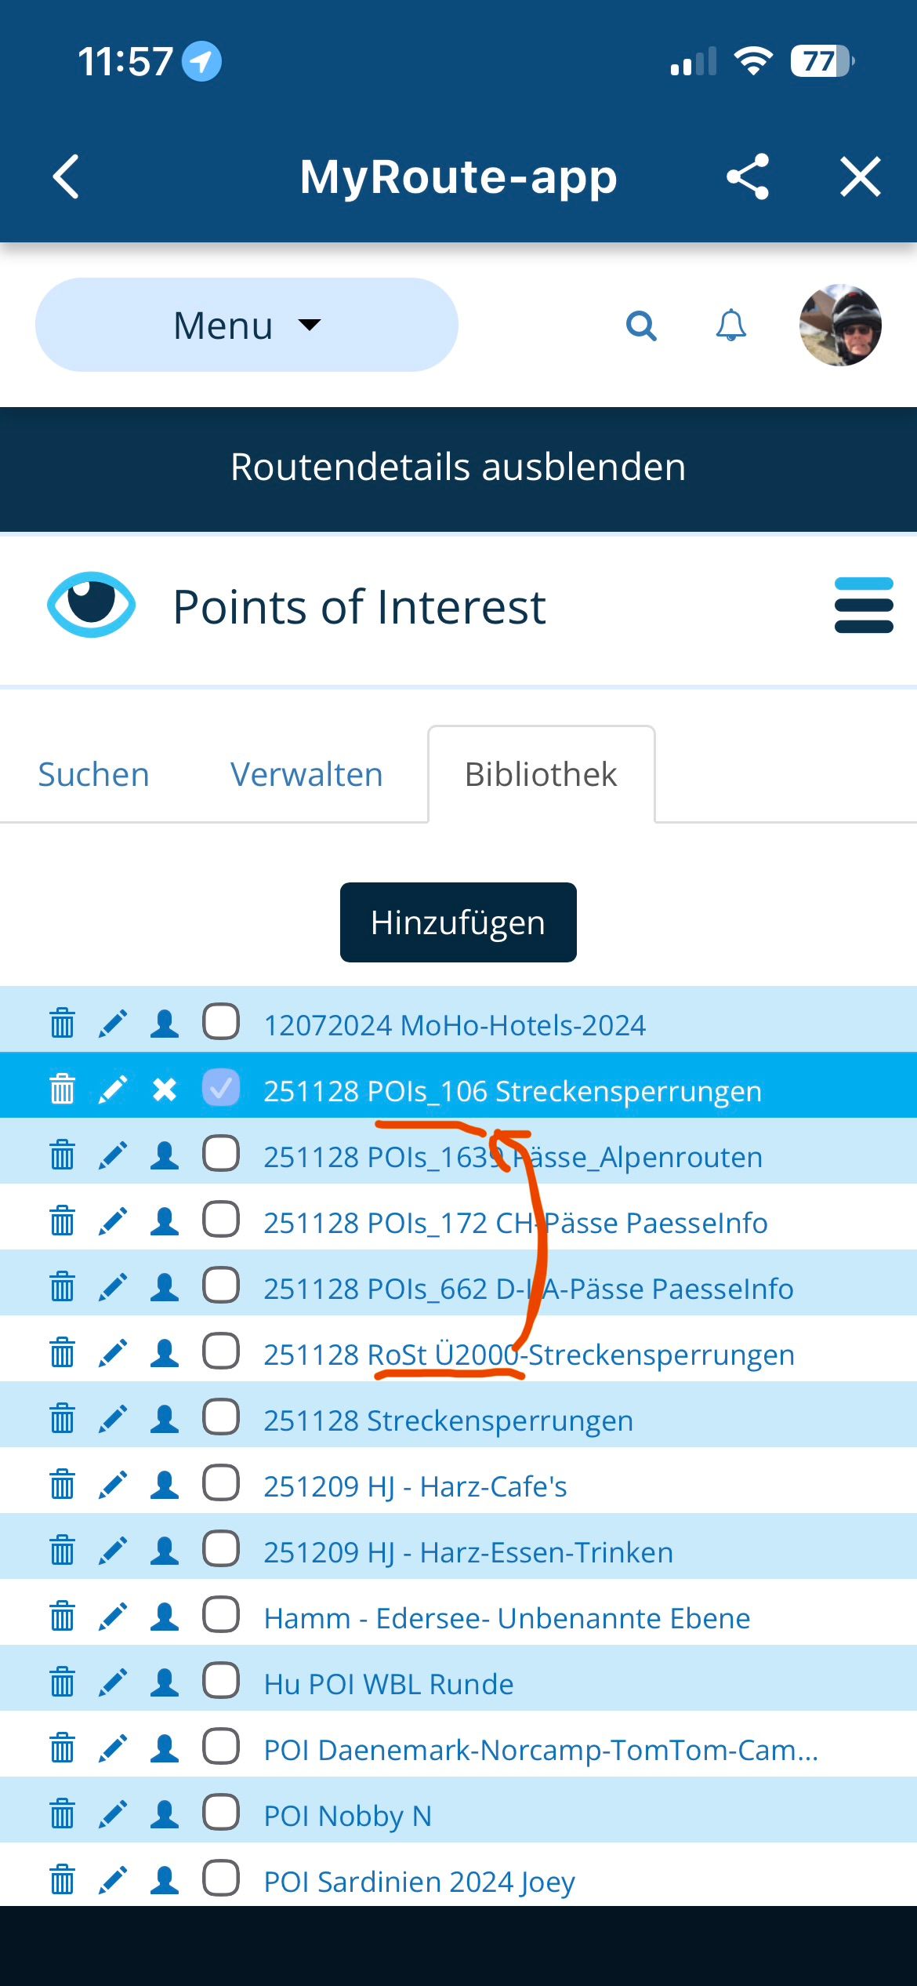
Task: Delete 12072024 MoHo-Hotels-2024 with trash icon
Action: [62, 1024]
